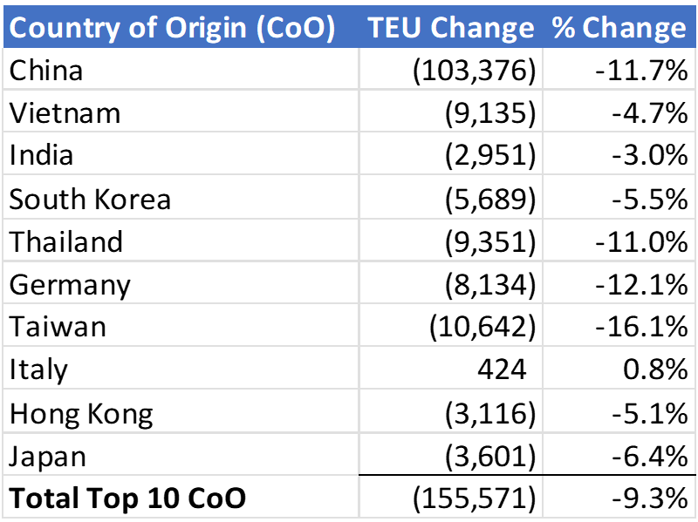Click the India row label
698x522 pixels.
pos(41,156)
